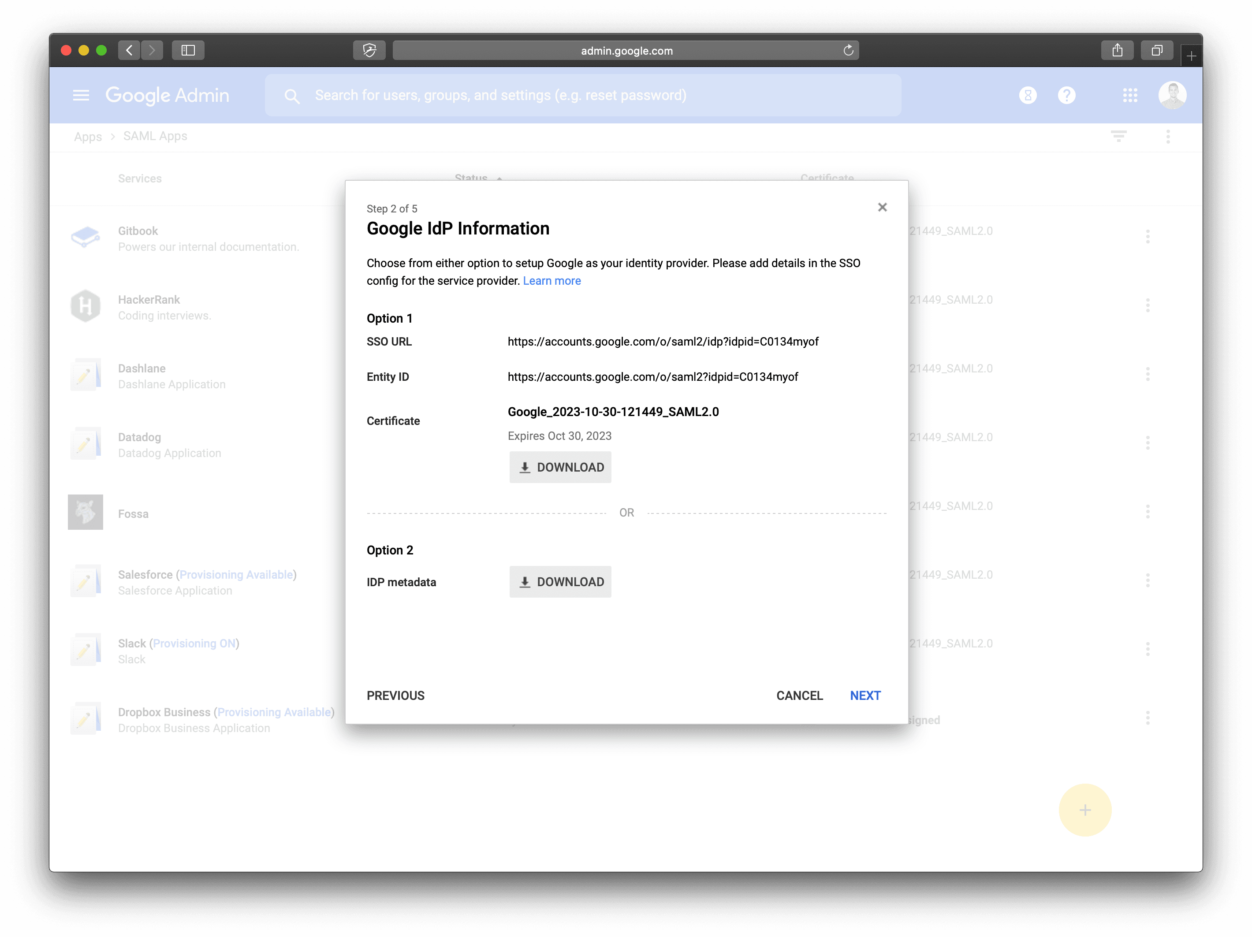Click the Google apps grid icon
The image size is (1252, 937).
coord(1130,95)
